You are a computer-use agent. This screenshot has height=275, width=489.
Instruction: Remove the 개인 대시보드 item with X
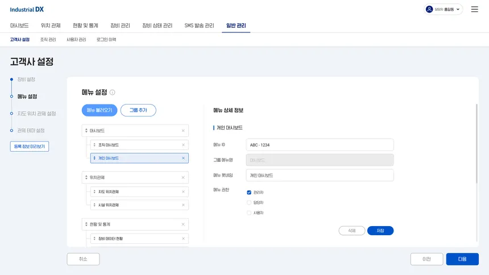point(183,158)
